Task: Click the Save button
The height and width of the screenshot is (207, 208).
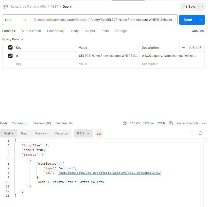Action: 189,7
